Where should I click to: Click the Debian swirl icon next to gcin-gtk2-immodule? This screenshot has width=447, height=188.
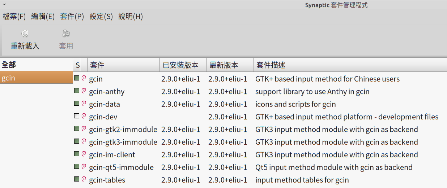(x=84, y=129)
